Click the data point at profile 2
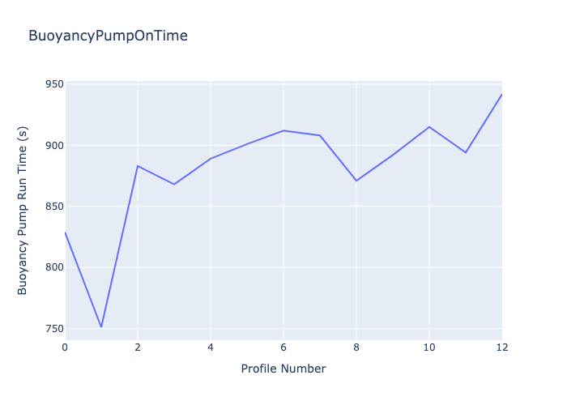The width and height of the screenshot is (567, 405). [138, 166]
